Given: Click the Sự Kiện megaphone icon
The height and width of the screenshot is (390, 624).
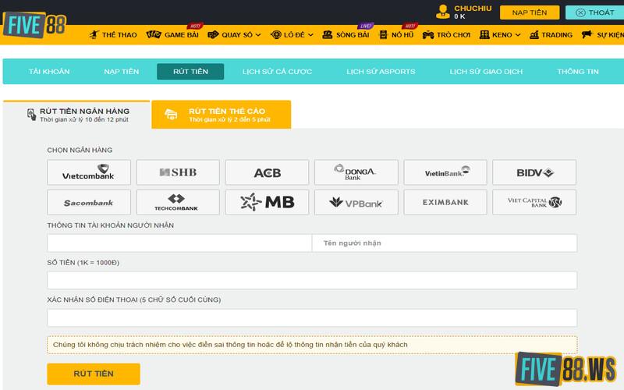Looking at the screenshot, I should click(587, 34).
